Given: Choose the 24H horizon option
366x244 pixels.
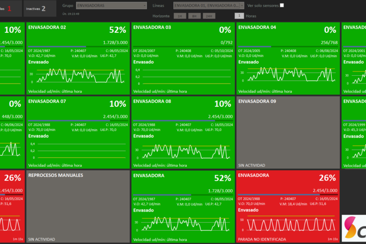Looking at the screenshot, I should [x=209, y=16].
